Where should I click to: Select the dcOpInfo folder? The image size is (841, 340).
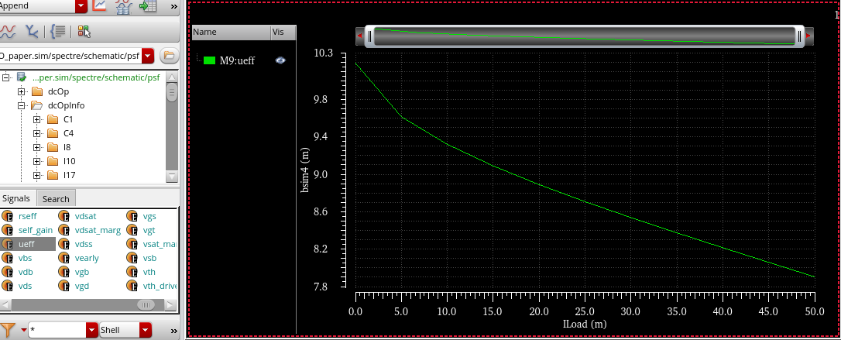click(x=66, y=105)
